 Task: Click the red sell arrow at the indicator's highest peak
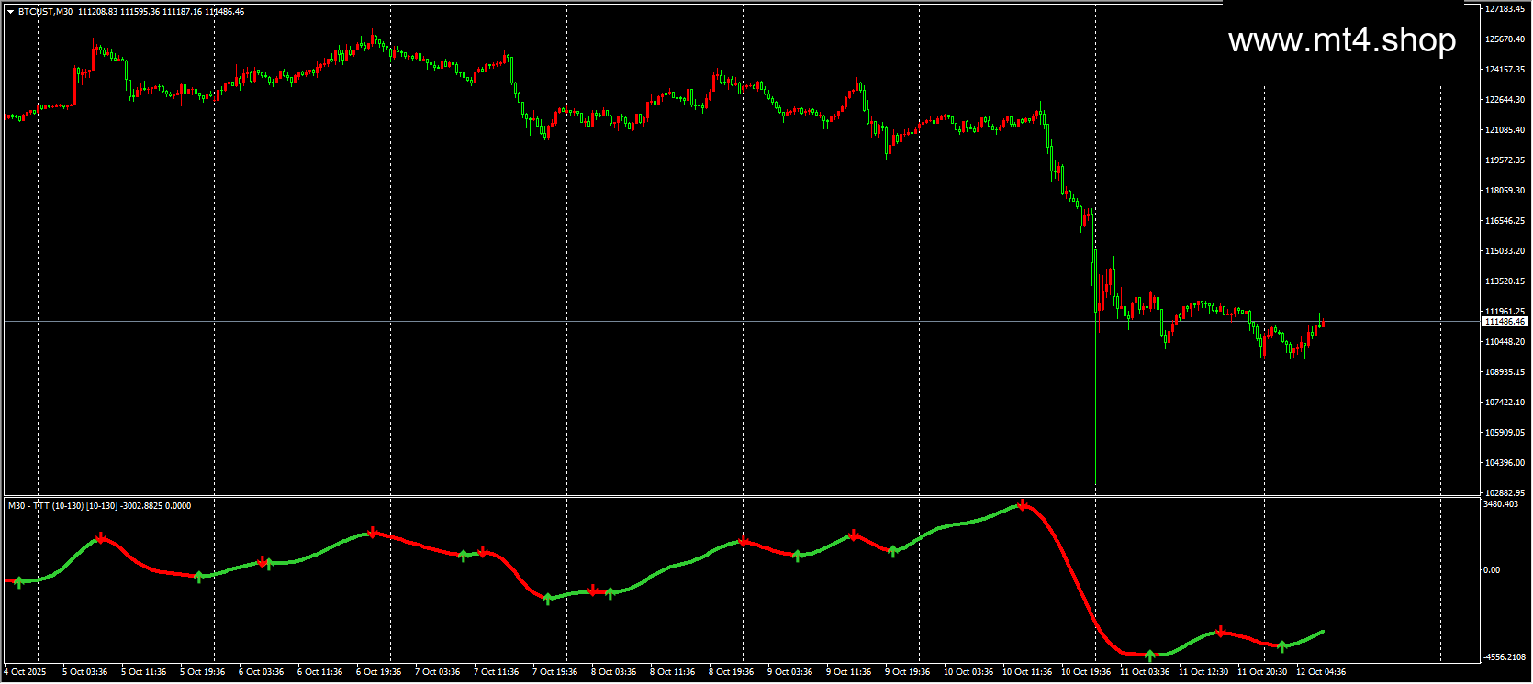coord(1023,505)
